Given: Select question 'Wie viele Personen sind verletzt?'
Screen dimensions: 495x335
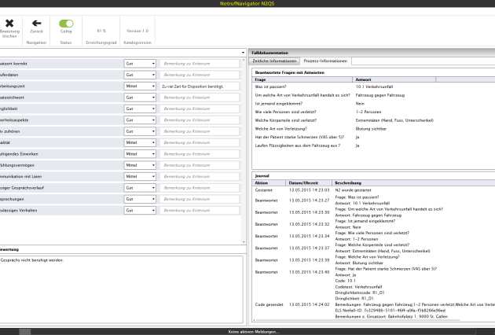Looking at the screenshot, I should pyautogui.click(x=286, y=112).
